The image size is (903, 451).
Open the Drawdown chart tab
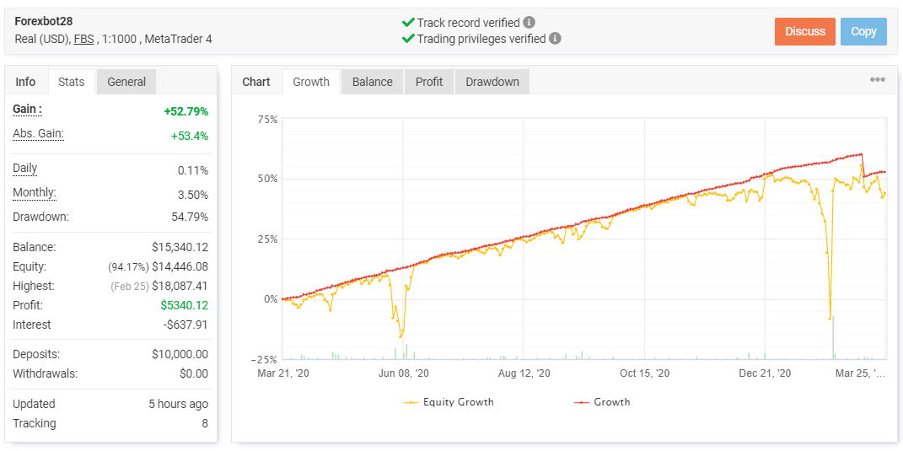click(492, 82)
